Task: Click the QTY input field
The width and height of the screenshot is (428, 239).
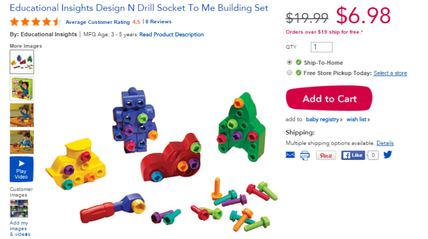Action: [321, 47]
